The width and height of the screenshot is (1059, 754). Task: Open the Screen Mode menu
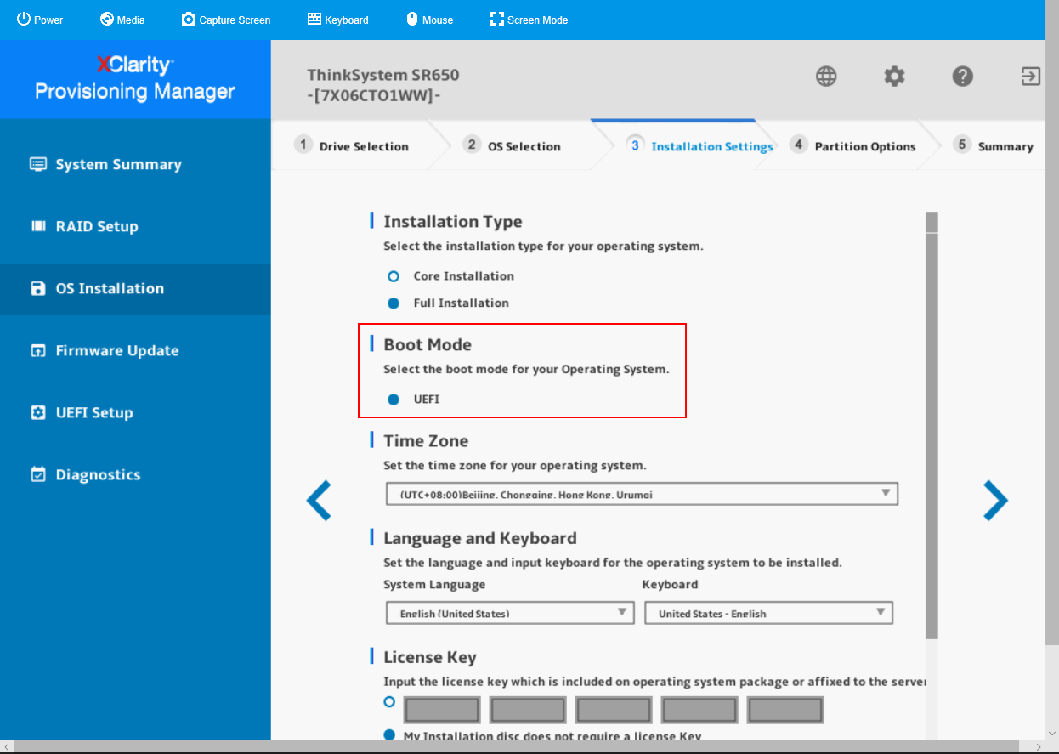point(529,20)
